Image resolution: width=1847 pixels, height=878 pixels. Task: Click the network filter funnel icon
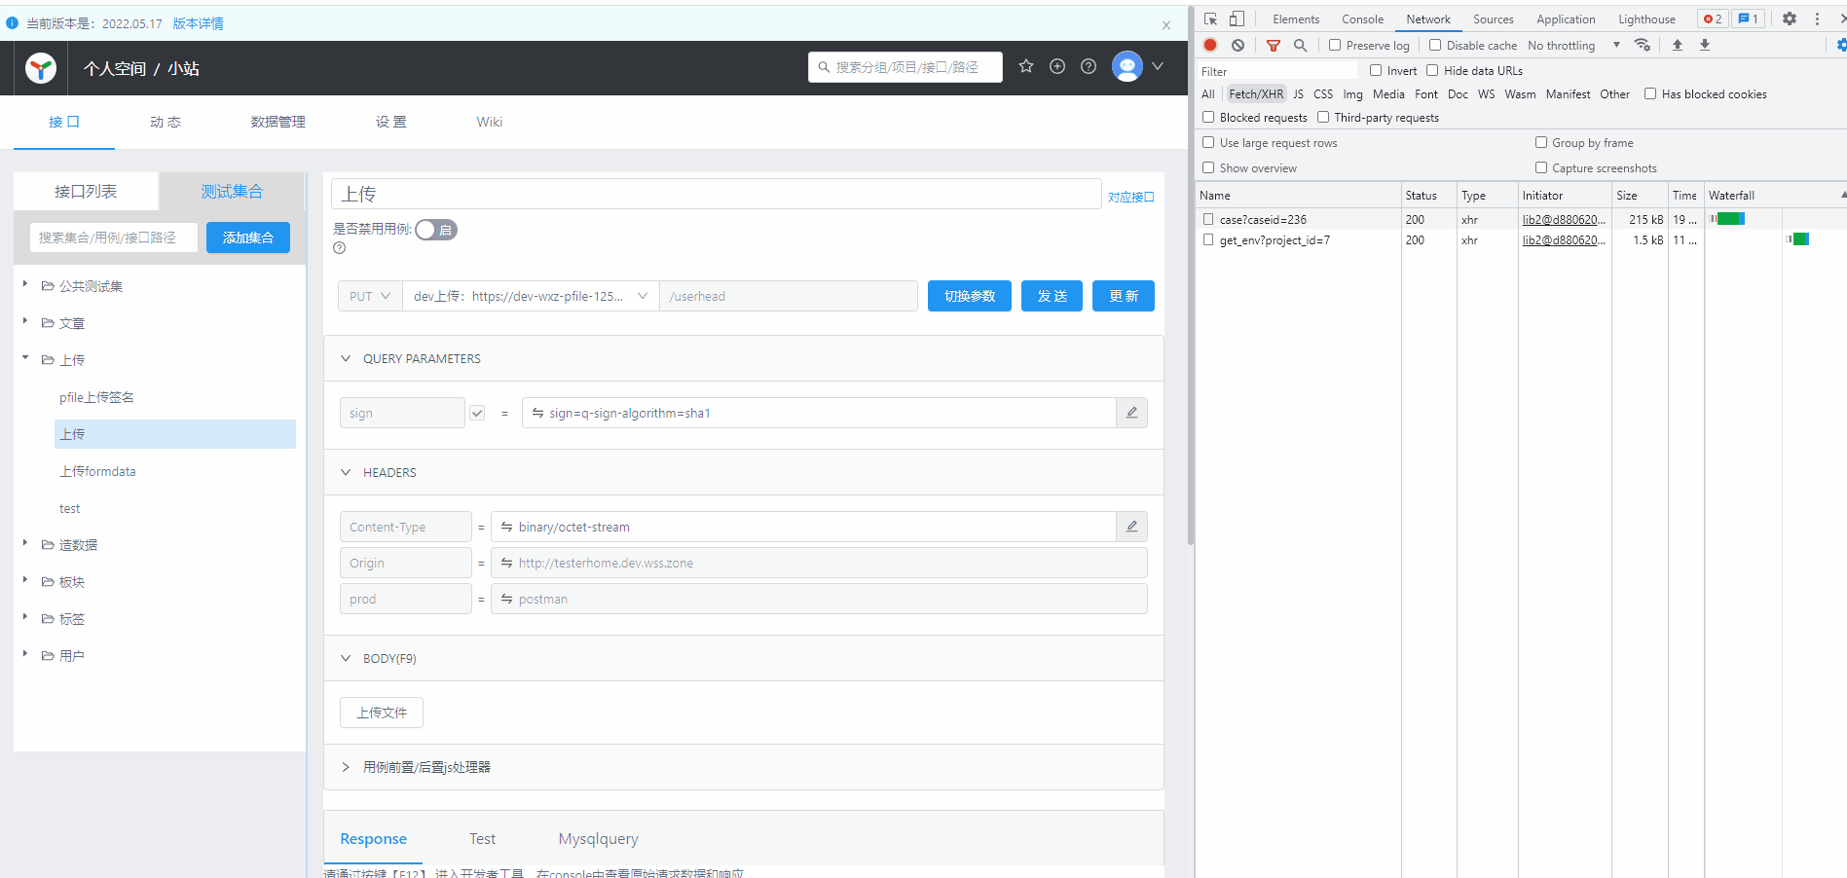pyautogui.click(x=1273, y=45)
